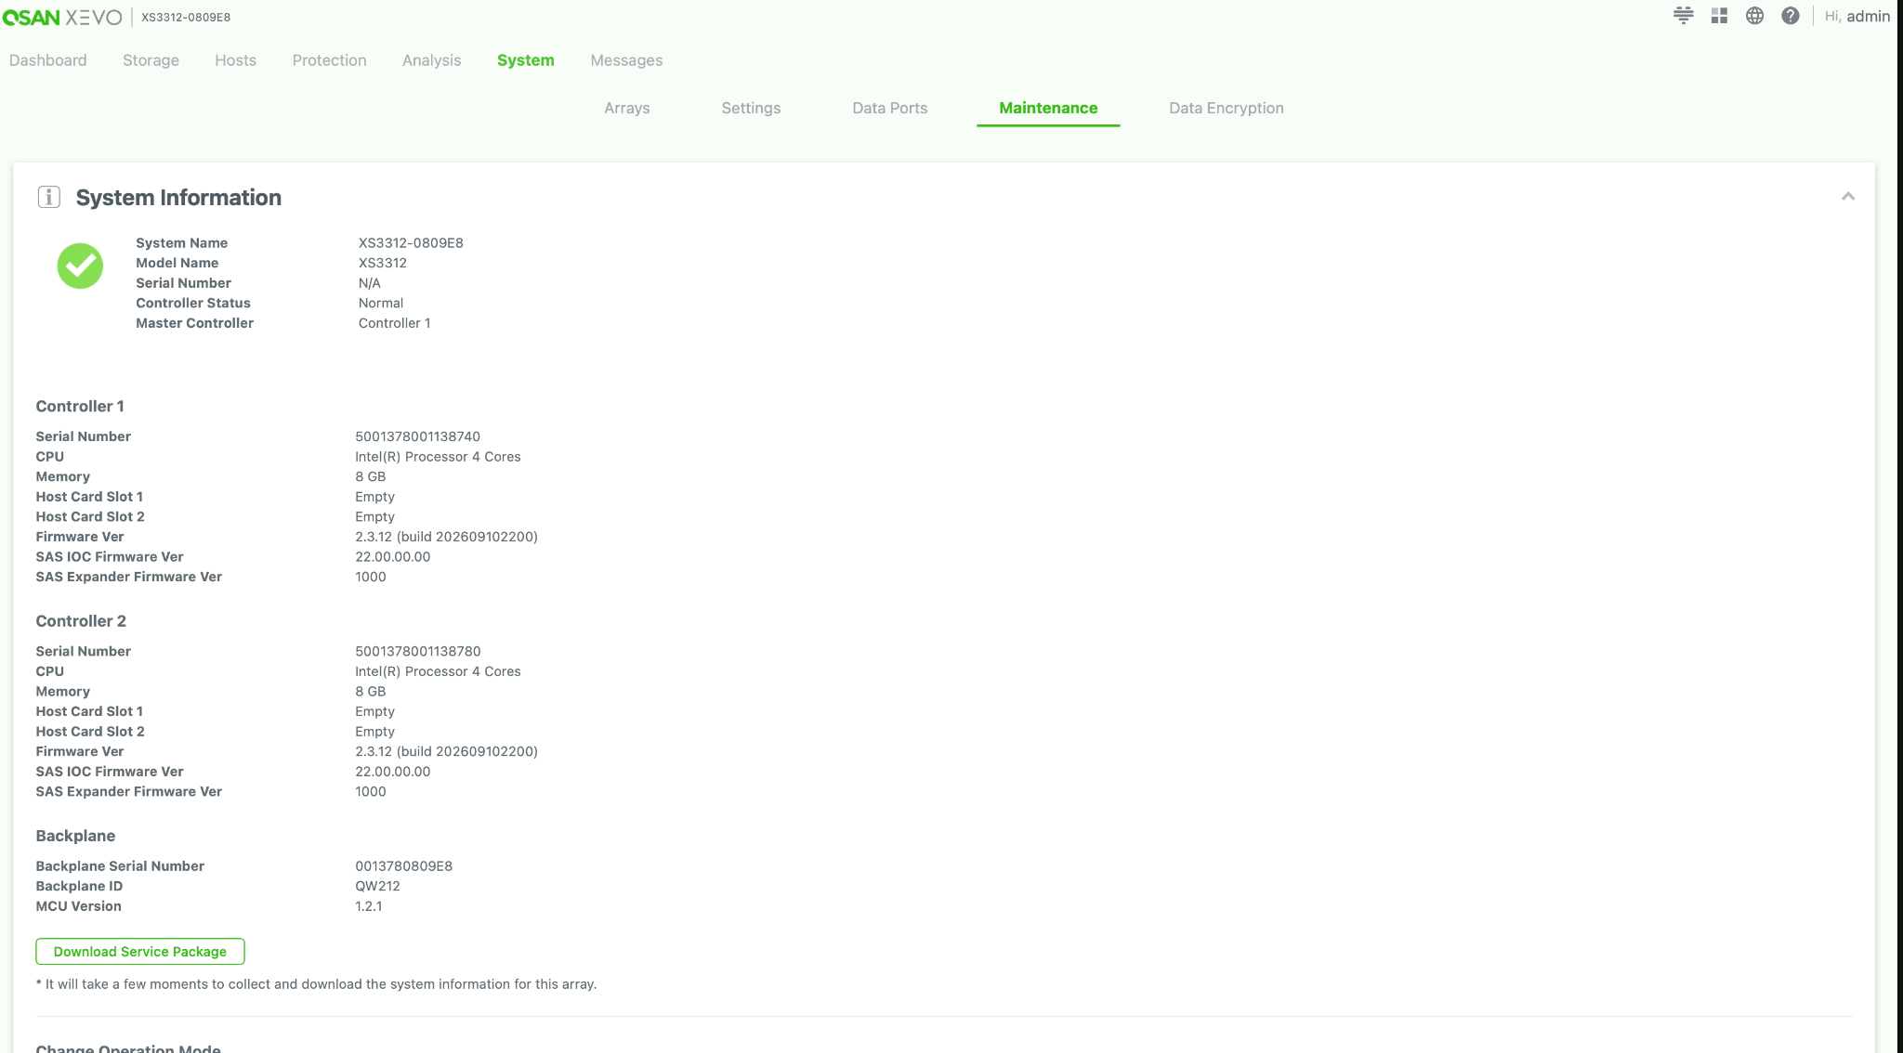
Task: Open the language globe icon
Action: (1754, 16)
